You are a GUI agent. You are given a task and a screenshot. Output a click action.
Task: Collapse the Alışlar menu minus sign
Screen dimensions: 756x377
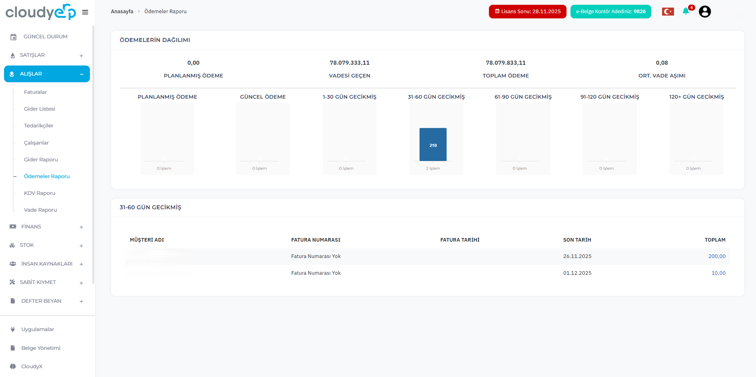[x=82, y=74]
